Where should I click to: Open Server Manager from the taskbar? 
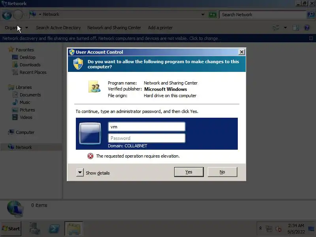pyautogui.click(x=34, y=229)
